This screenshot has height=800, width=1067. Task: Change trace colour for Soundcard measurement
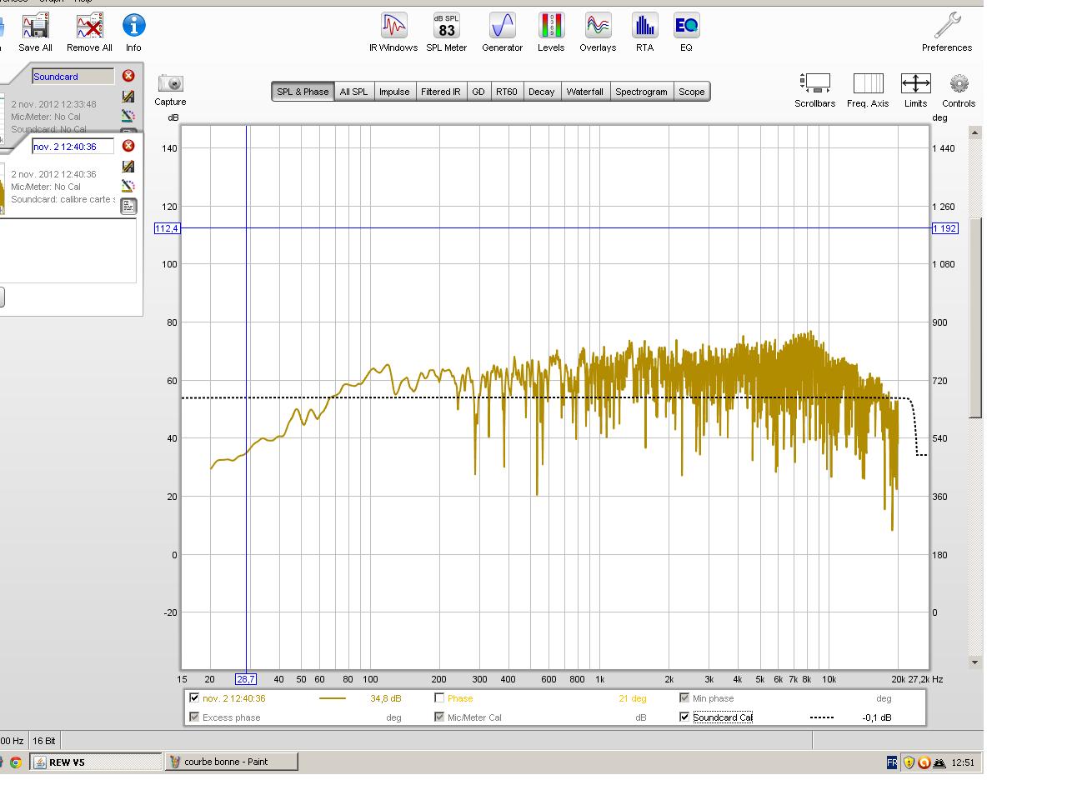pyautogui.click(x=128, y=116)
